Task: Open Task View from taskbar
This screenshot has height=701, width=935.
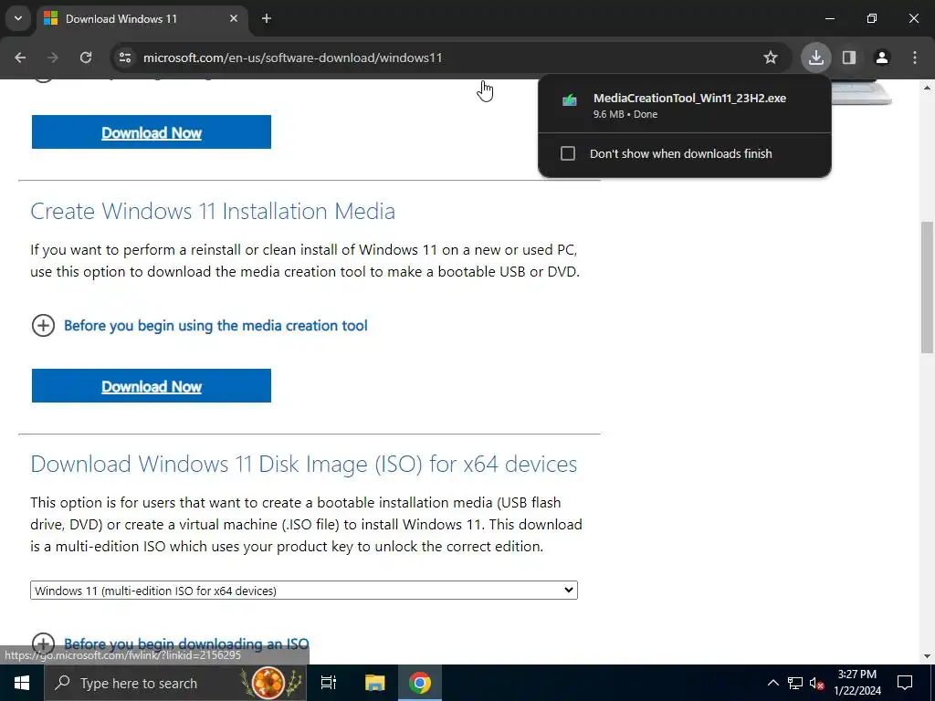Action: (x=328, y=683)
